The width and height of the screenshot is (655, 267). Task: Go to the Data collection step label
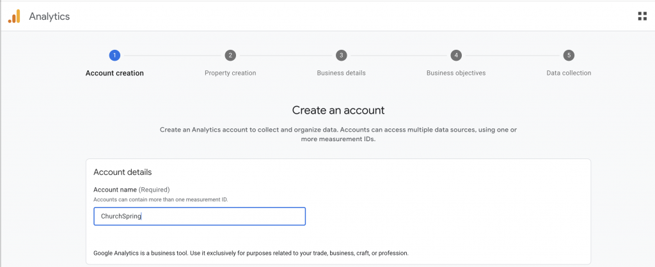[569, 73]
